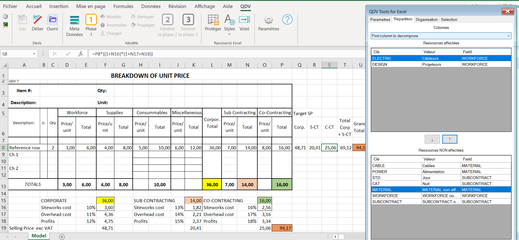Click the Reference row cell
The image size is (519, 240).
tap(24, 148)
